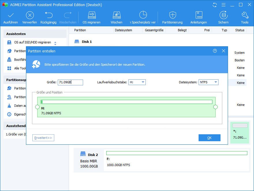Select the unallocated 71.09G partition block
Screen dimensions: 254x191
click(x=240, y=133)
